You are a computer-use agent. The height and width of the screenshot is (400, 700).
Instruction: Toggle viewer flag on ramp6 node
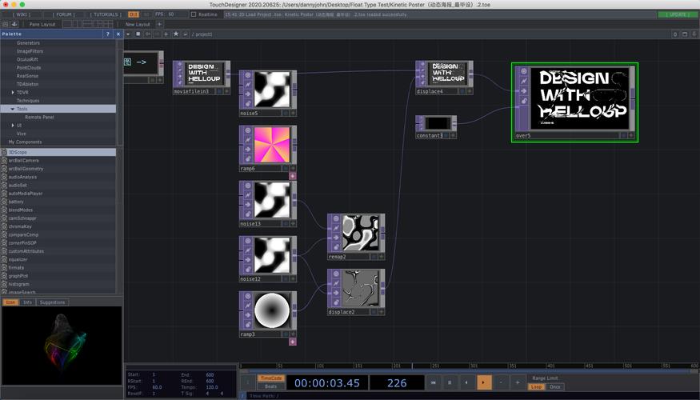pyautogui.click(x=248, y=131)
